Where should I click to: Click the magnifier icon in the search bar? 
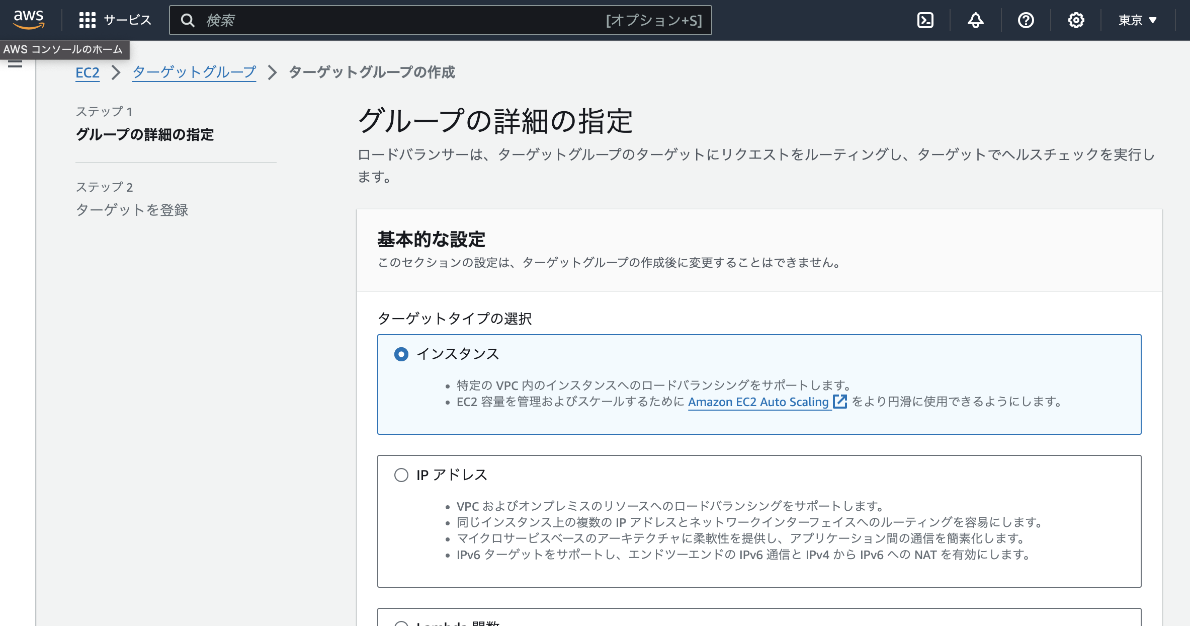tap(188, 20)
